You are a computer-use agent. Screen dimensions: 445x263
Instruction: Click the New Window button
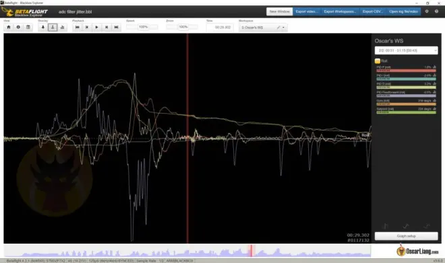point(280,11)
